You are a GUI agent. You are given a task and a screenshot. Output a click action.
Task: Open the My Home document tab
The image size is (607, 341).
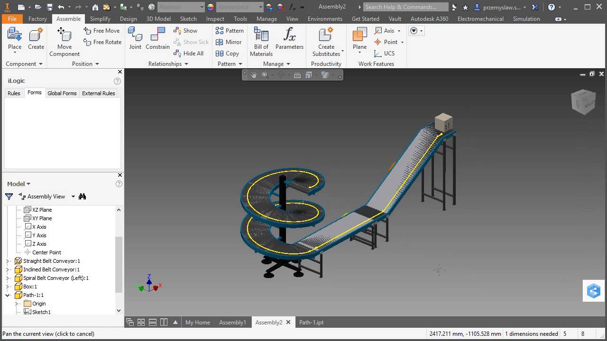[x=198, y=322]
